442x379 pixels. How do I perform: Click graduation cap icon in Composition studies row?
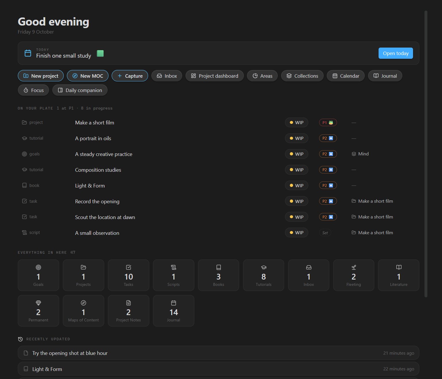point(24,170)
